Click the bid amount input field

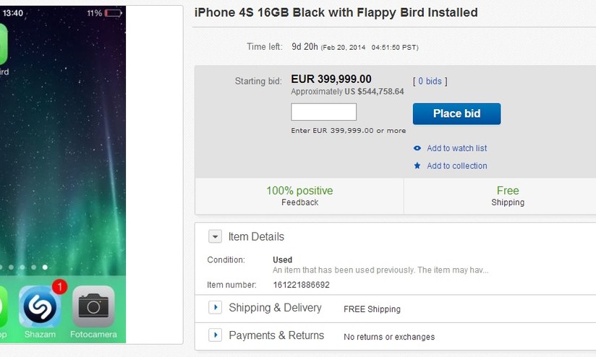[323, 112]
